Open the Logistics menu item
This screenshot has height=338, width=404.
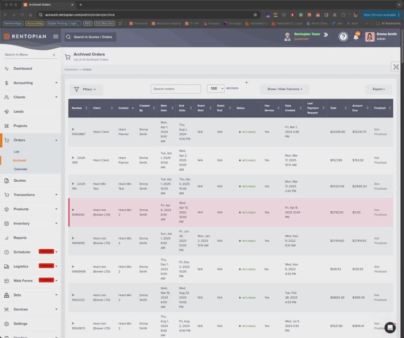click(31, 267)
